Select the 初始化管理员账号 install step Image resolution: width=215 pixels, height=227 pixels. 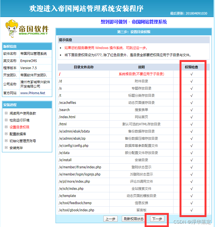[23, 141]
